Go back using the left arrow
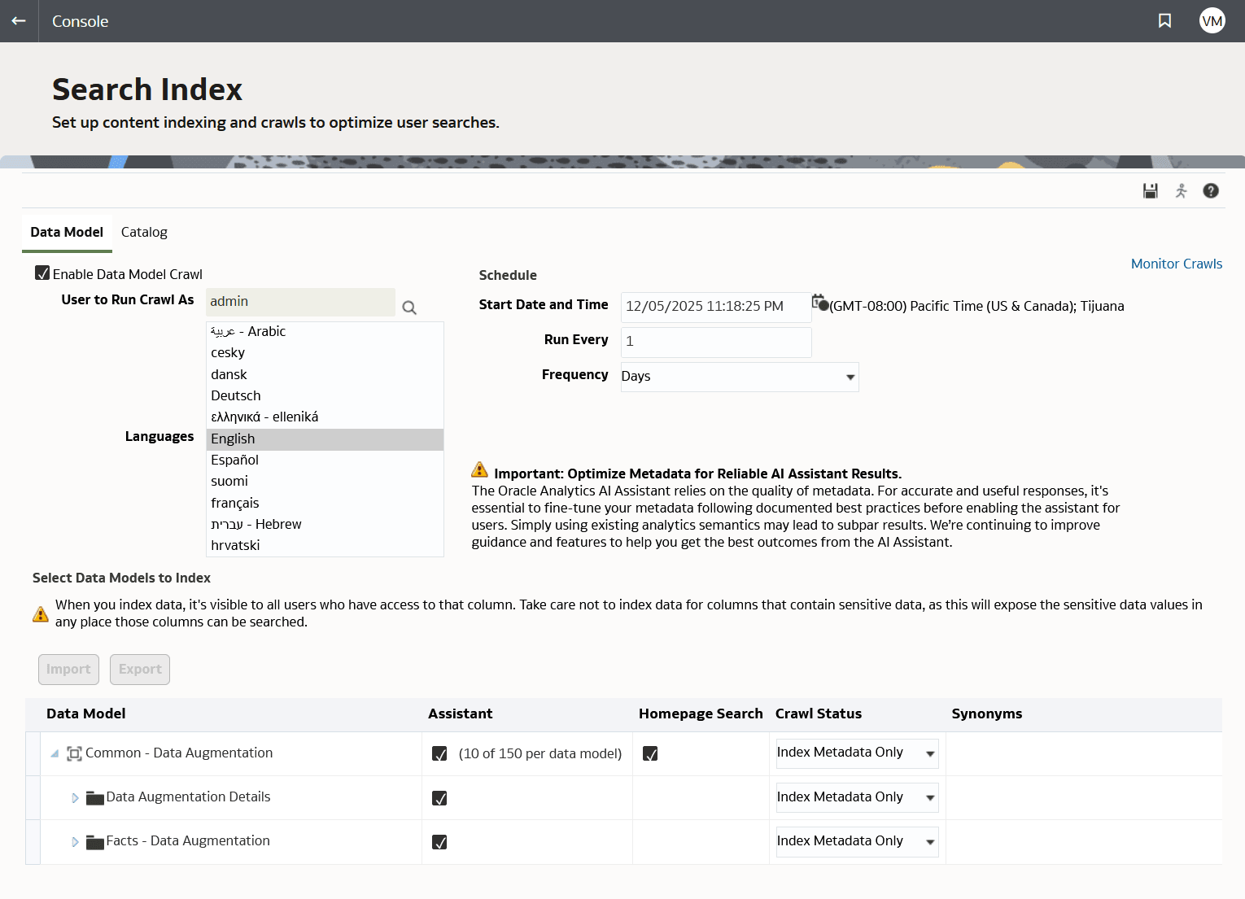 [19, 21]
